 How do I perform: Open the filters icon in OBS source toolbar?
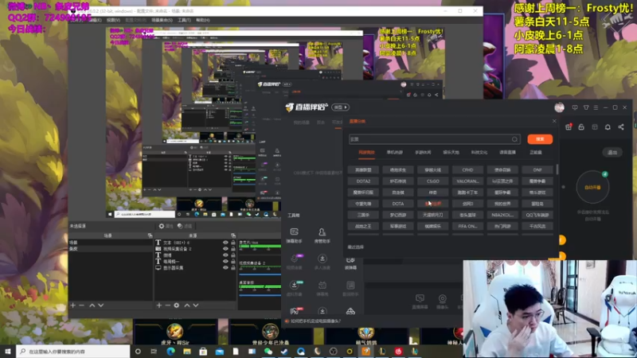[180, 226]
